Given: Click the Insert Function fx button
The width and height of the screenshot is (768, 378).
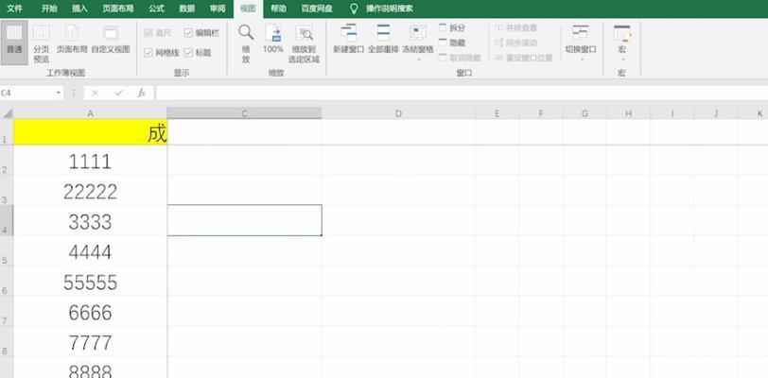Looking at the screenshot, I should [x=142, y=93].
